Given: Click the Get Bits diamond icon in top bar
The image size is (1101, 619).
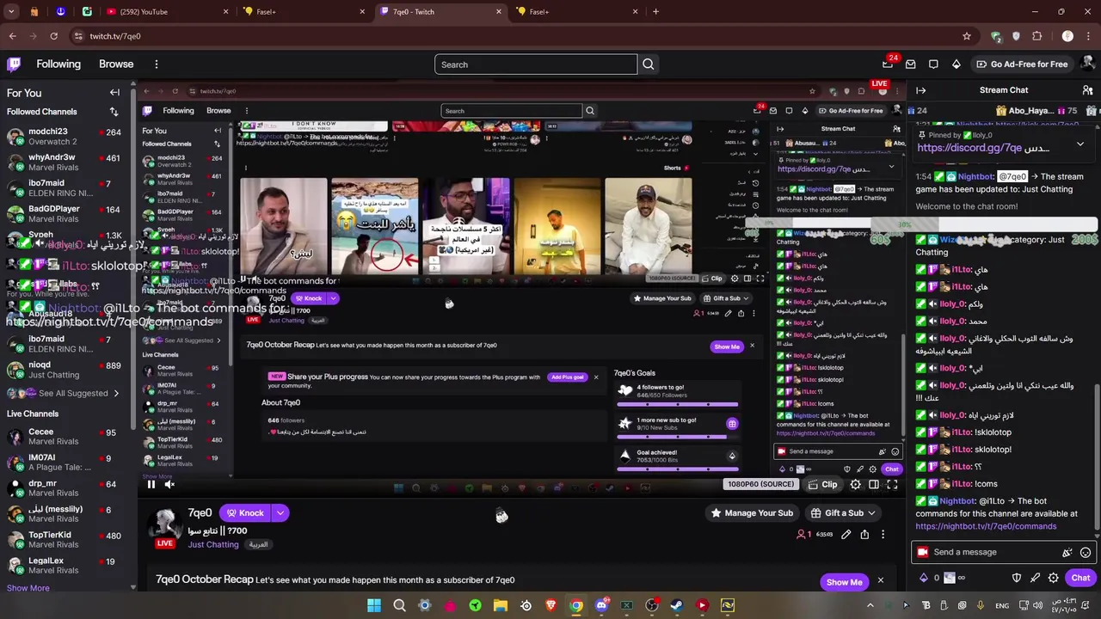Looking at the screenshot, I should pyautogui.click(x=956, y=64).
